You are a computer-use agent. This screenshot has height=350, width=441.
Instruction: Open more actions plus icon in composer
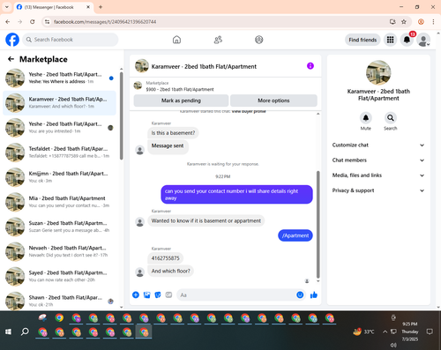pos(136,294)
